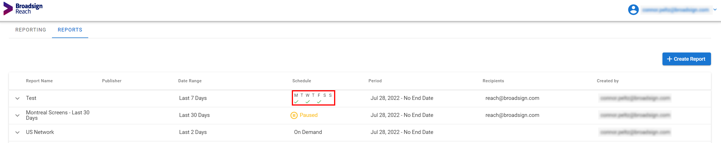The height and width of the screenshot is (143, 721).
Task: Click the weekday schedule of Test report
Action: [x=313, y=98]
